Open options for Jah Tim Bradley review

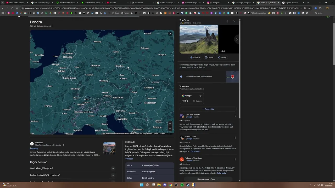pos(235,116)
